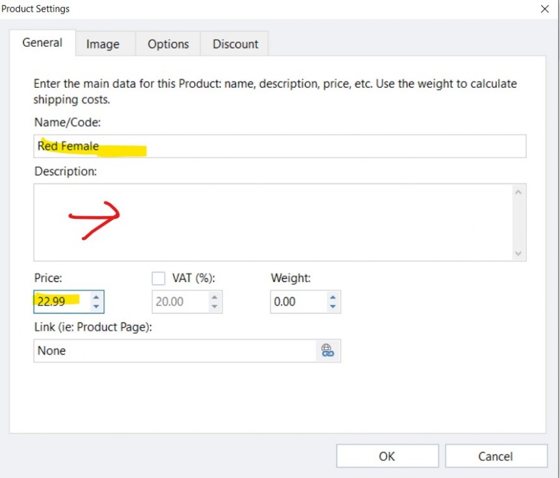
Task: Increase the Weight value with up arrow
Action: click(x=333, y=297)
